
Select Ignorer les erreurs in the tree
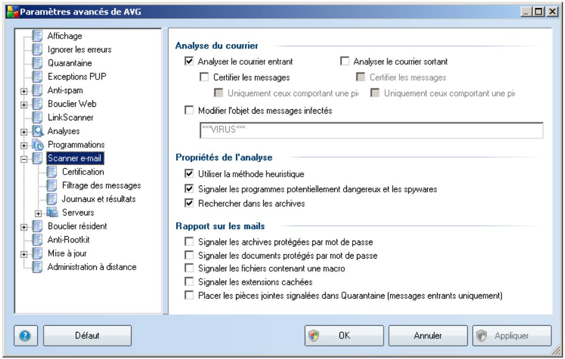click(x=80, y=49)
